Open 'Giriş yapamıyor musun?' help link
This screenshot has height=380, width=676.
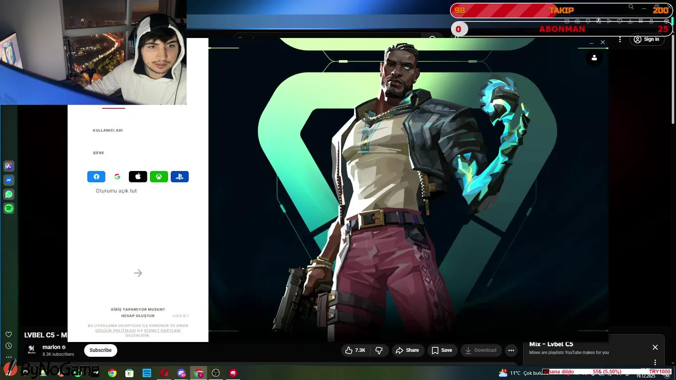[138, 309]
